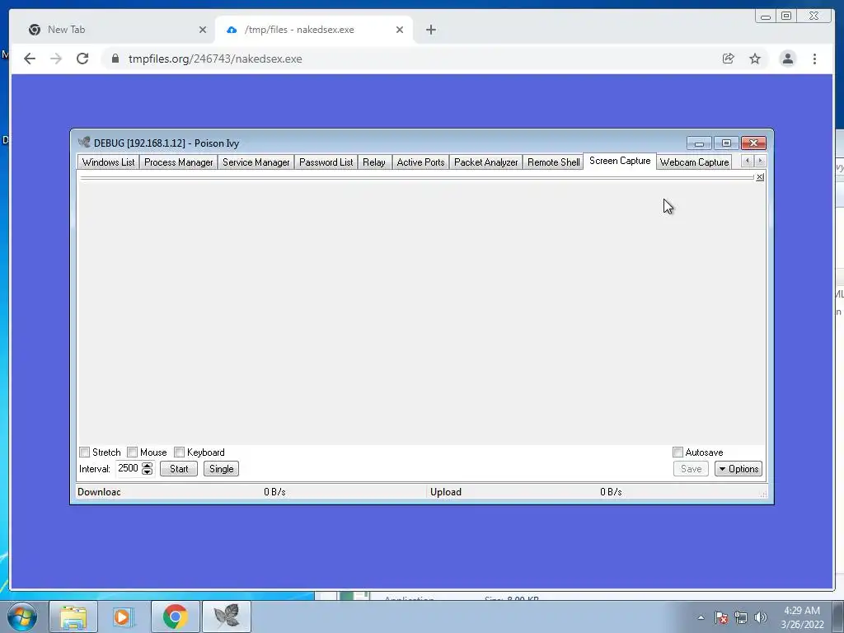
Task: Switch to the Relay tab
Action: 374,162
